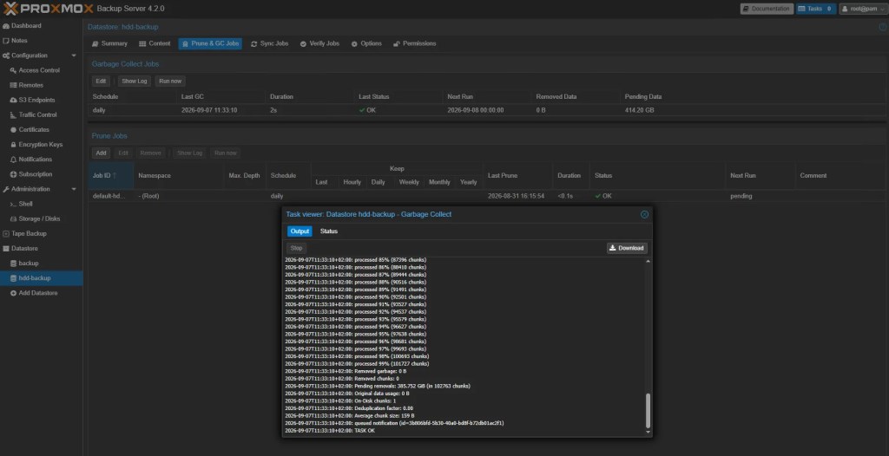Click Edit in Garbage Collect Jobs
The image size is (889, 456).
(101, 81)
